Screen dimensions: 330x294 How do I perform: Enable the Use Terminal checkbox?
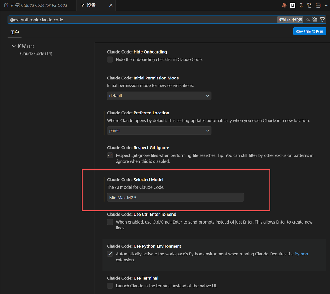(110, 286)
